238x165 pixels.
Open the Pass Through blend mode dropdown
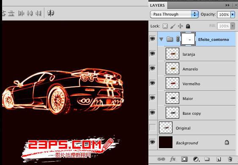click(174, 14)
